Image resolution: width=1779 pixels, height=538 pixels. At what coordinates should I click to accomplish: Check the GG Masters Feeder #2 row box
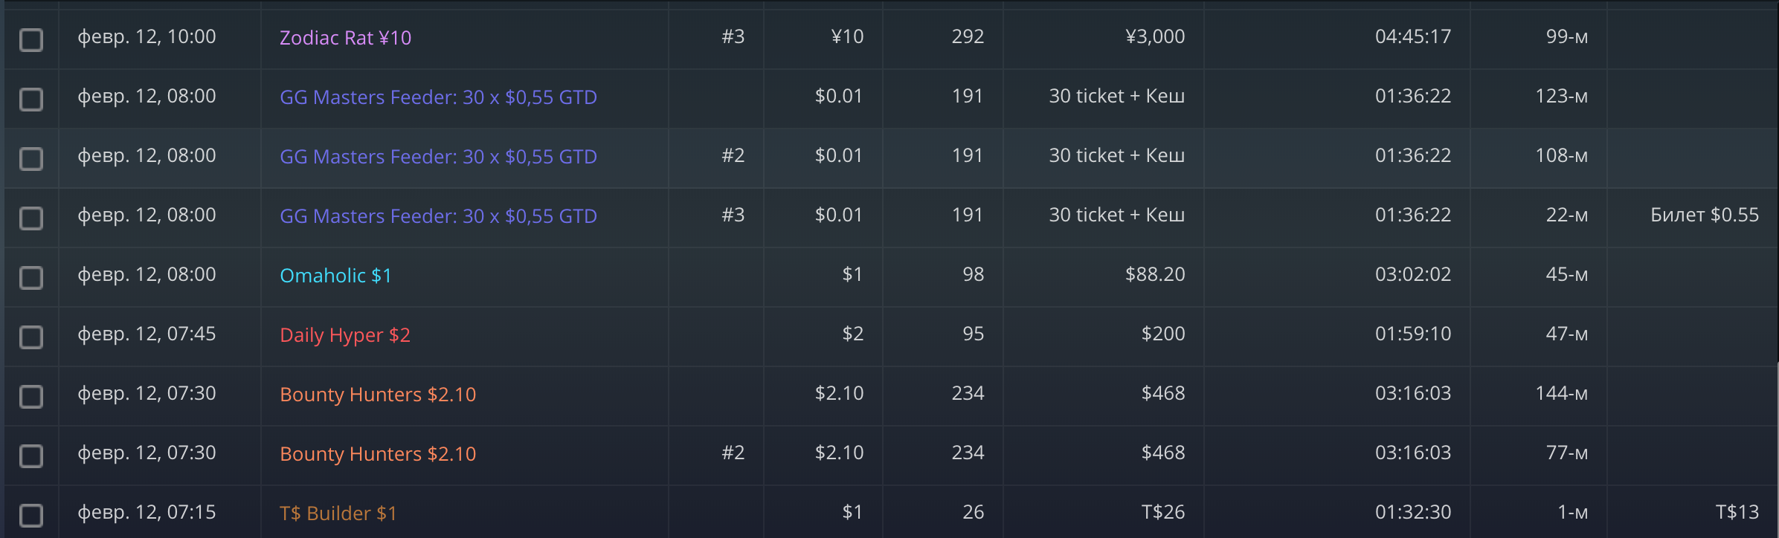[x=31, y=158]
